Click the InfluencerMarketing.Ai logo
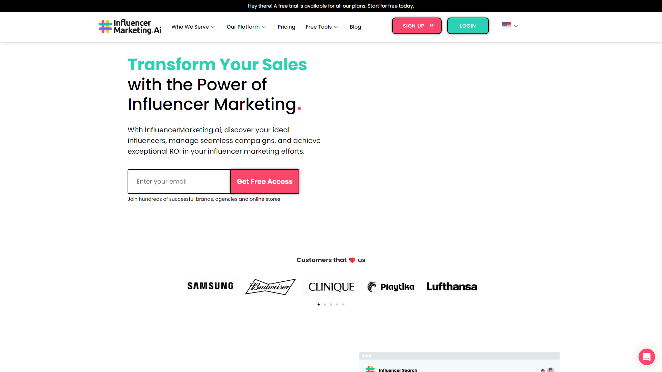This screenshot has width=662, height=372. [x=130, y=27]
